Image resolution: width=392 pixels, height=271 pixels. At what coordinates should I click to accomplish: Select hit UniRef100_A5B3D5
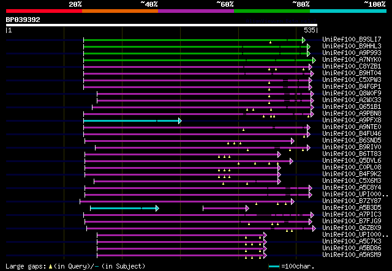352,208
